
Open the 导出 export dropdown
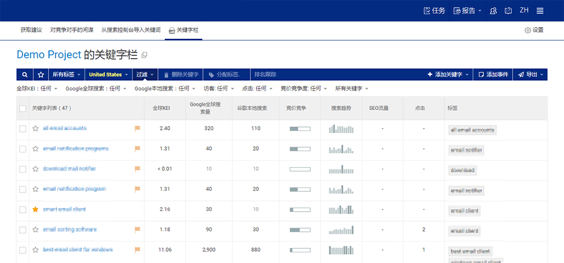pos(530,74)
